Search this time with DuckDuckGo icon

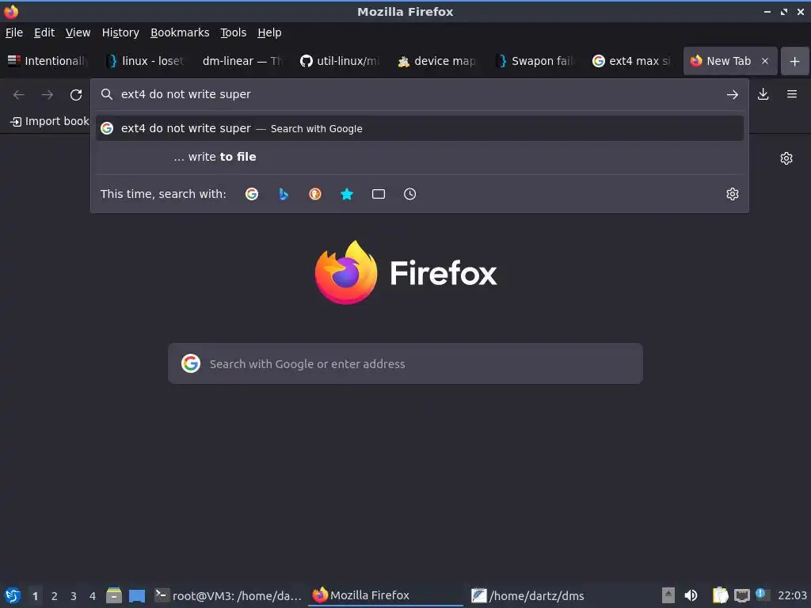pyautogui.click(x=315, y=194)
